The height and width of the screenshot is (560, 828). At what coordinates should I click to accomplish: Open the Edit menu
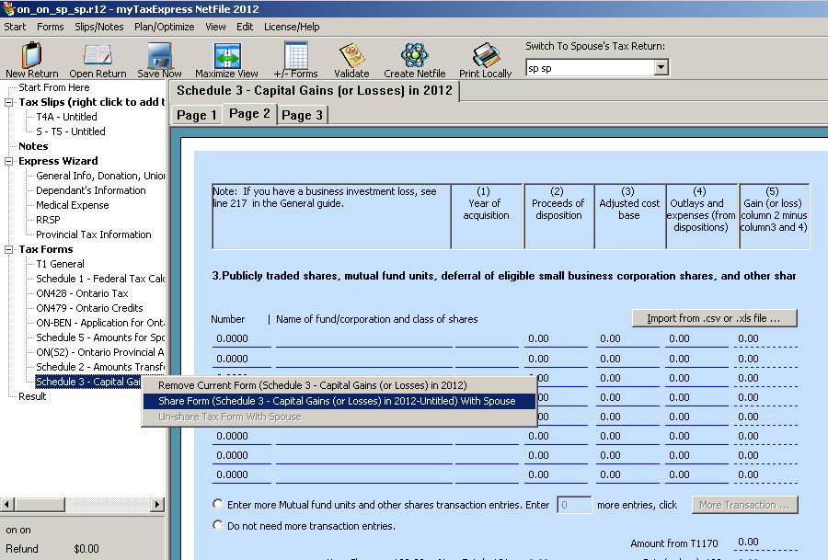[x=245, y=27]
